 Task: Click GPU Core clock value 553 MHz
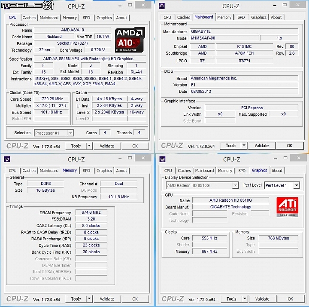click(210, 238)
